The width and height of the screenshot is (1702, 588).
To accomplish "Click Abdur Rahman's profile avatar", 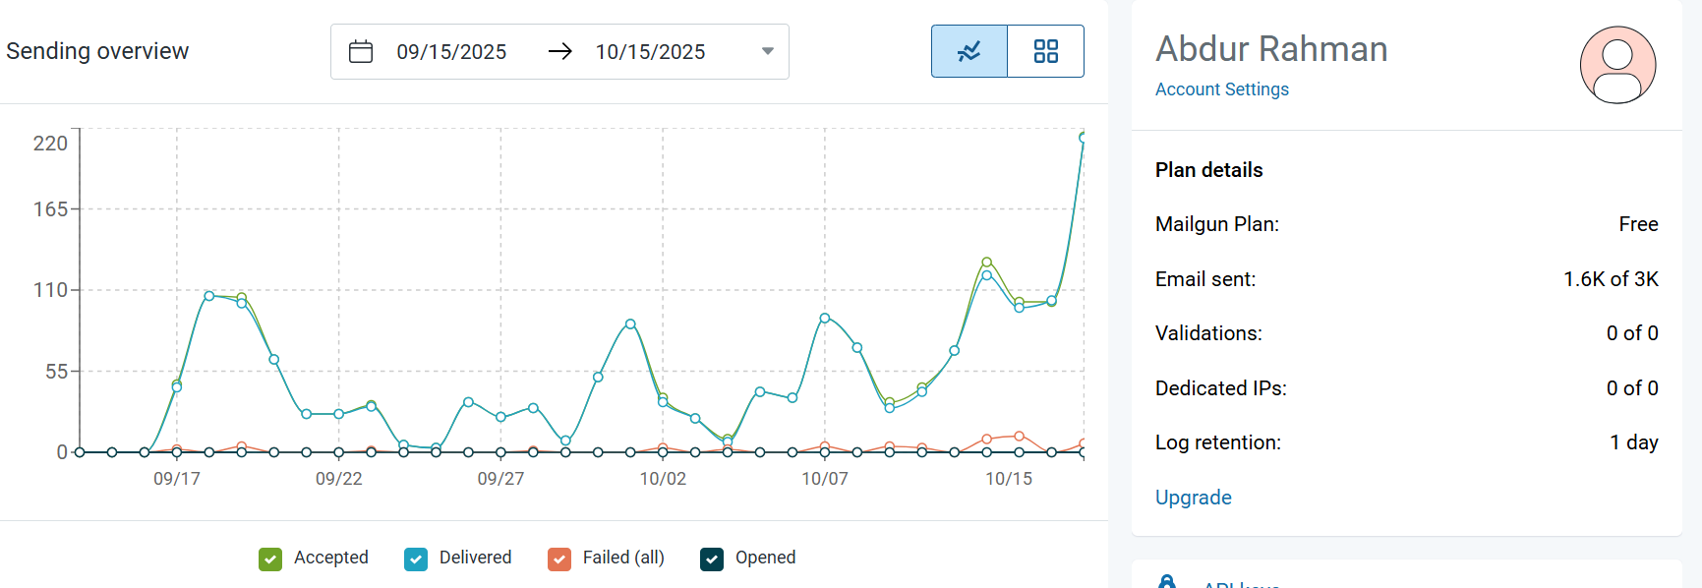I will pos(1616,65).
